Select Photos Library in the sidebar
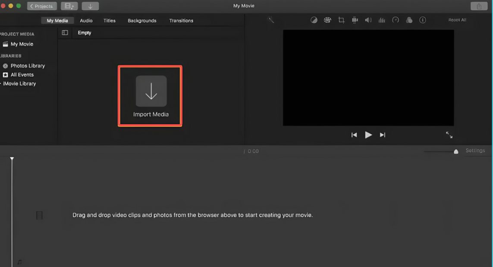Screen dimensions: 493x267 [x=28, y=66]
